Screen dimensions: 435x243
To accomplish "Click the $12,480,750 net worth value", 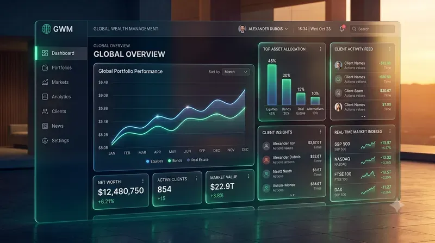I will pos(121,191).
